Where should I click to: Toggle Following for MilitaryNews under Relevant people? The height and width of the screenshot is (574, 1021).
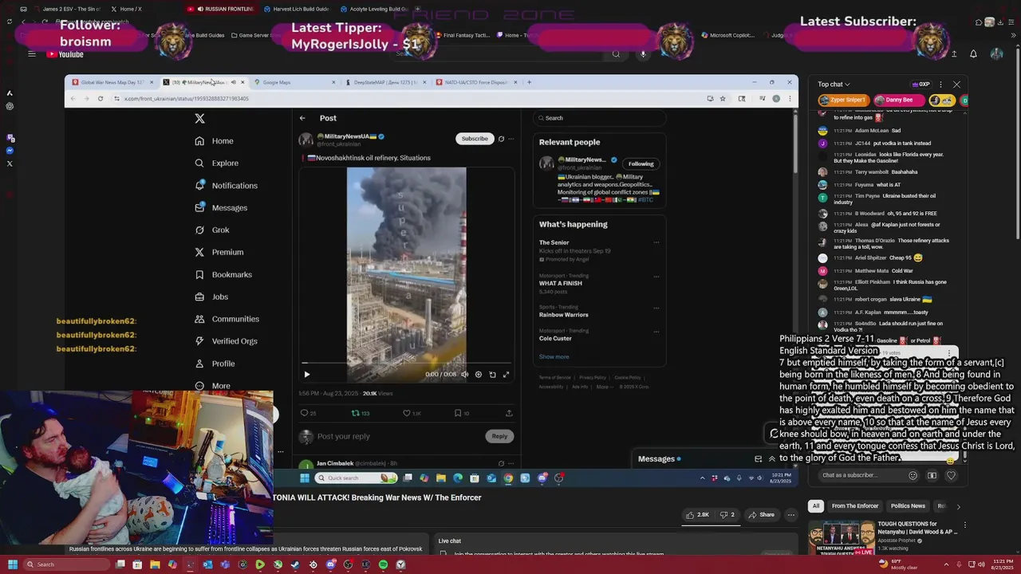[641, 164]
